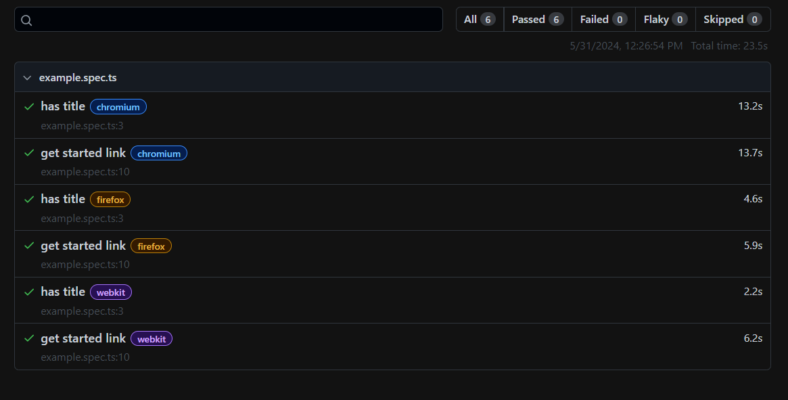Click the green checkmark beside webkit has title
This screenshot has width=788, height=400.
29,292
